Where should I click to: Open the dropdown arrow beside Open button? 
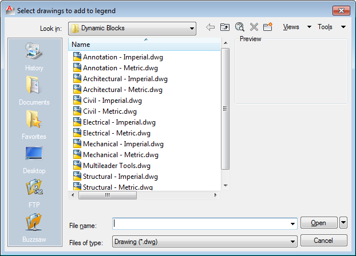343,223
